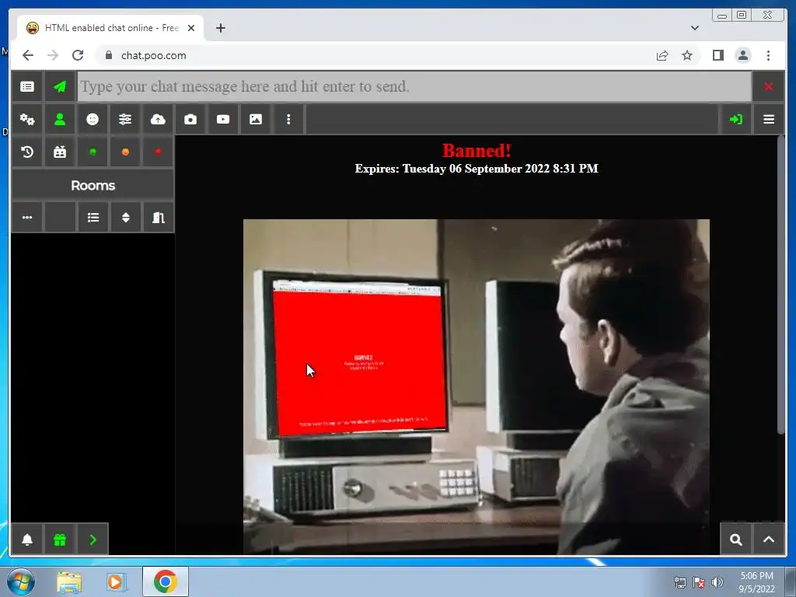Send message with green paper plane icon
The width and height of the screenshot is (796, 597).
click(60, 87)
